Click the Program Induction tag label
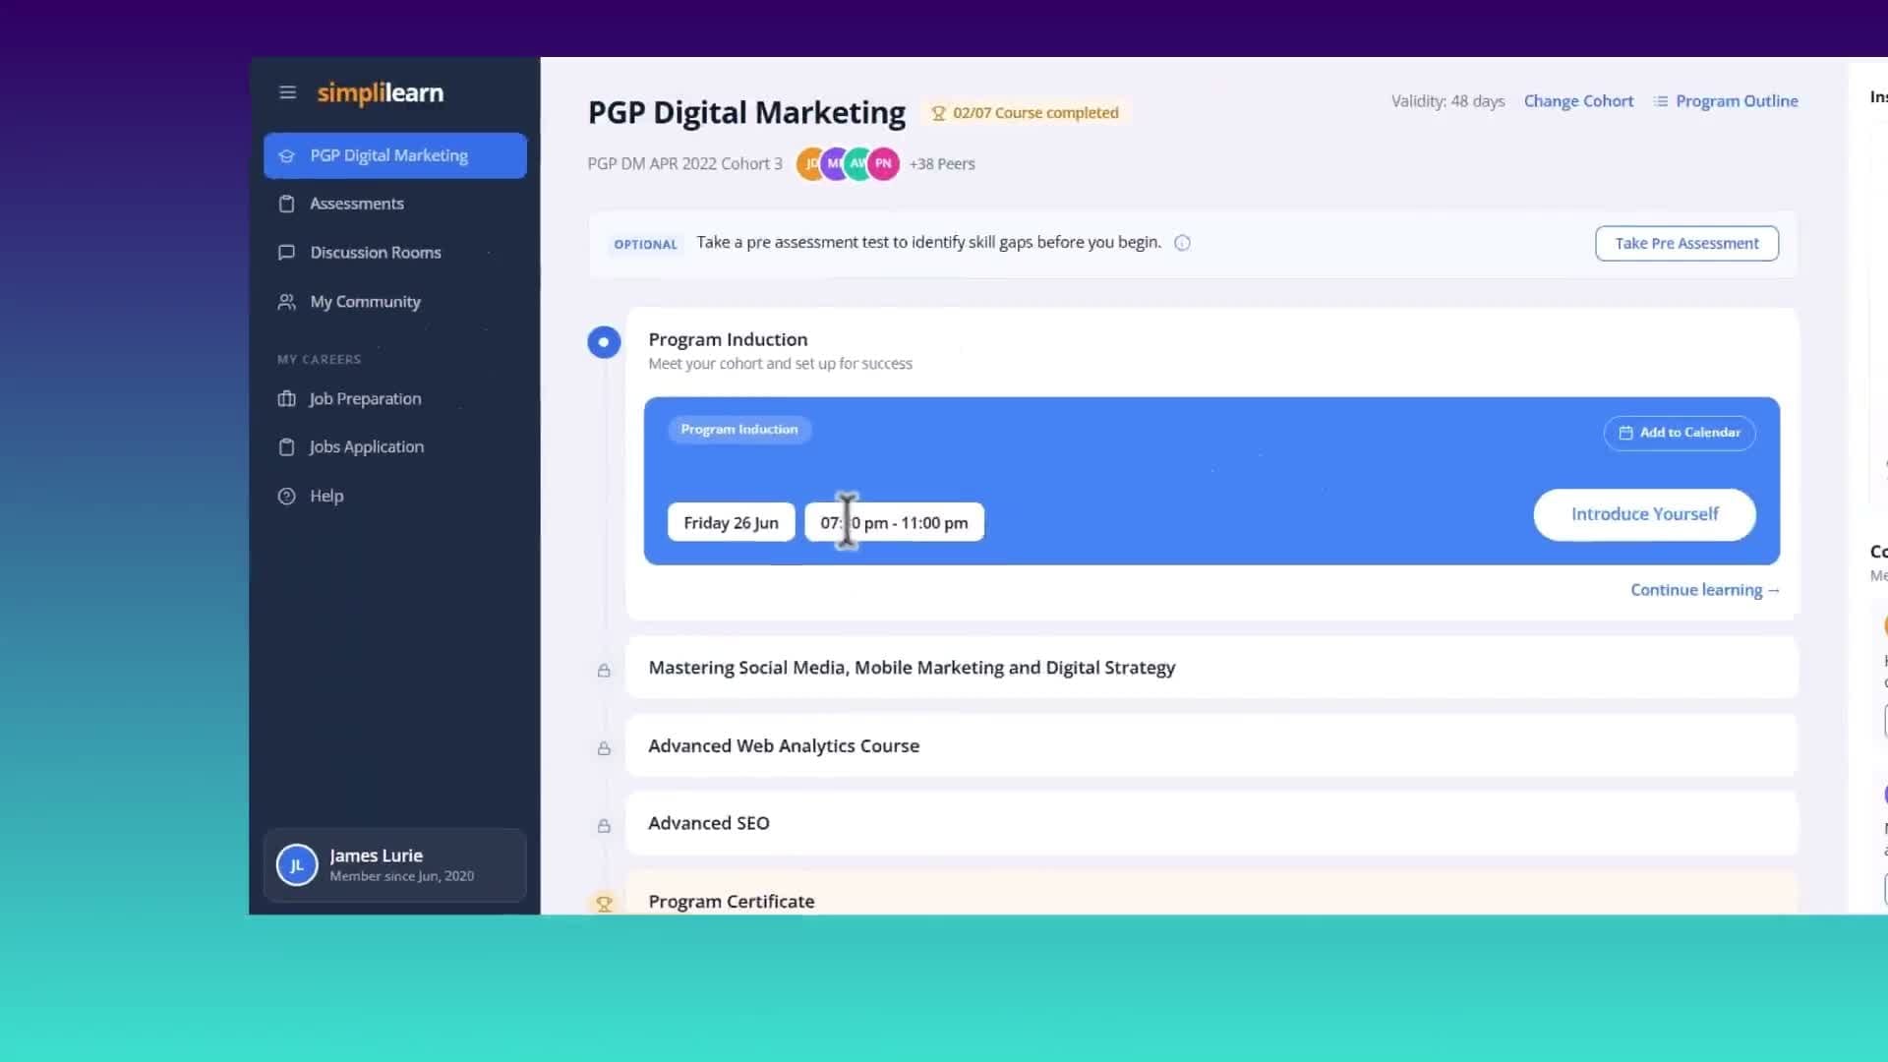This screenshot has height=1062, width=1888. pyautogui.click(x=739, y=430)
